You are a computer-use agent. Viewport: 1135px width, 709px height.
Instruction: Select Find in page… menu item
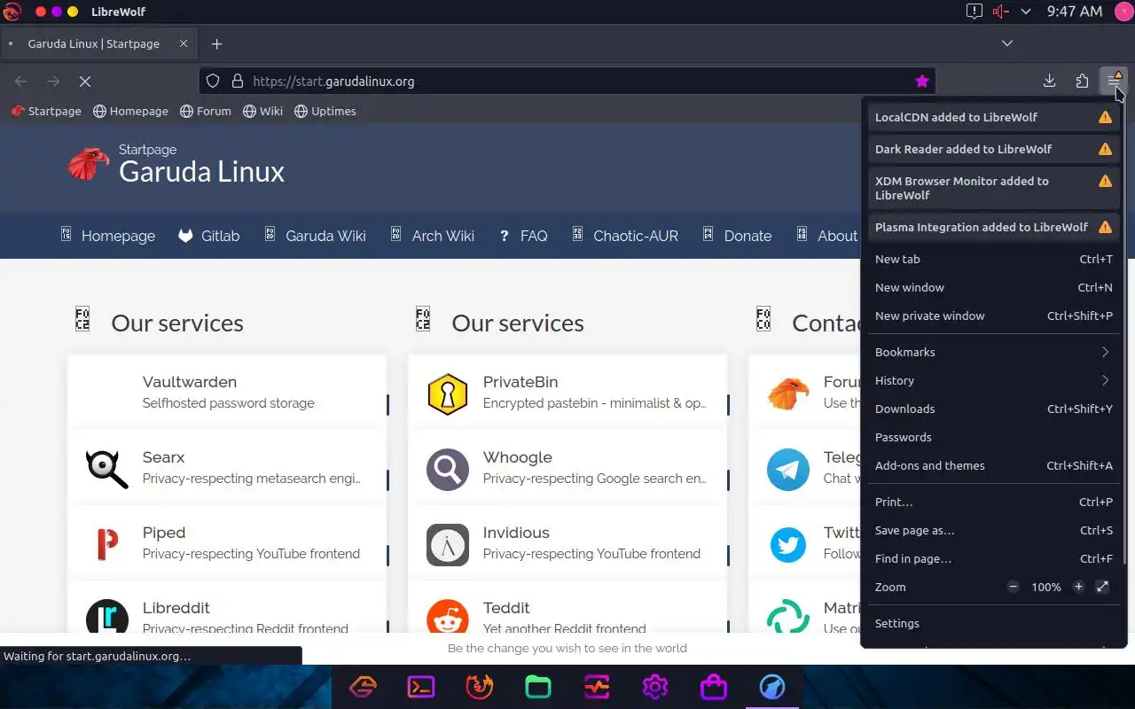coord(993,558)
